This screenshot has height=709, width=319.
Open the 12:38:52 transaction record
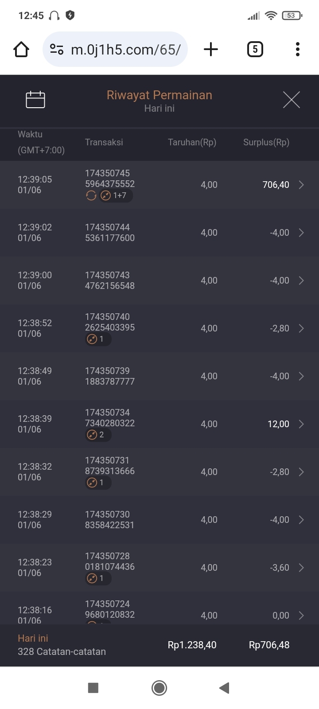coord(159,328)
